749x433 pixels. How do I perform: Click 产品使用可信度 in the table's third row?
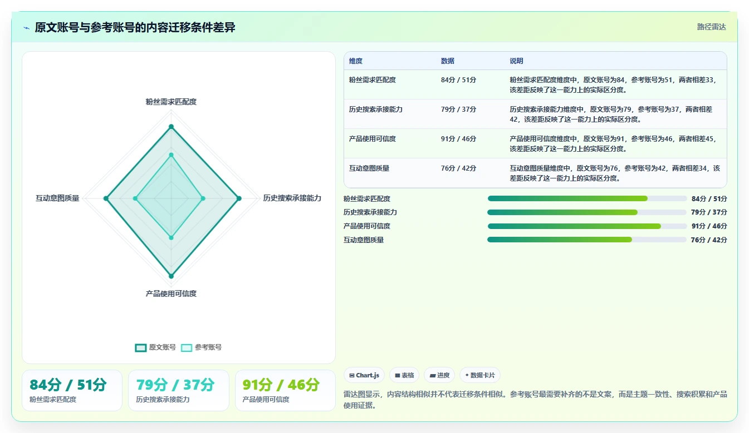pyautogui.click(x=373, y=139)
